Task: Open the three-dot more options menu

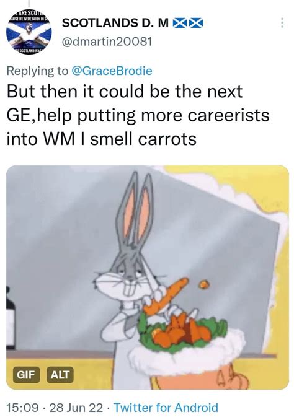Action: tap(282, 23)
